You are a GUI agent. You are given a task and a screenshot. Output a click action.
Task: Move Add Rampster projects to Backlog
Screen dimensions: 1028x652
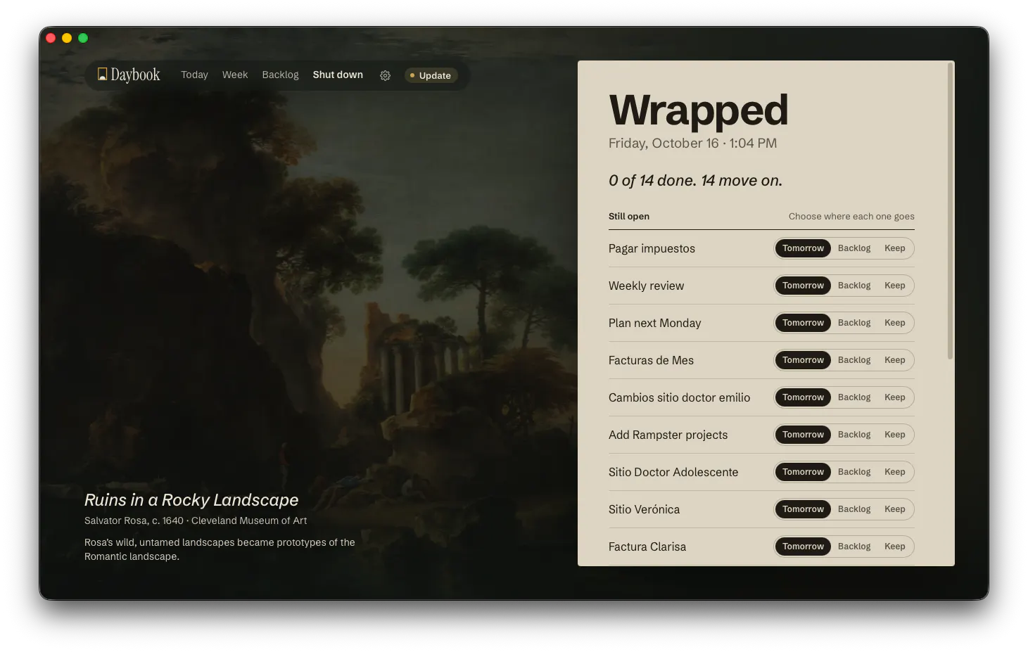pyautogui.click(x=854, y=435)
